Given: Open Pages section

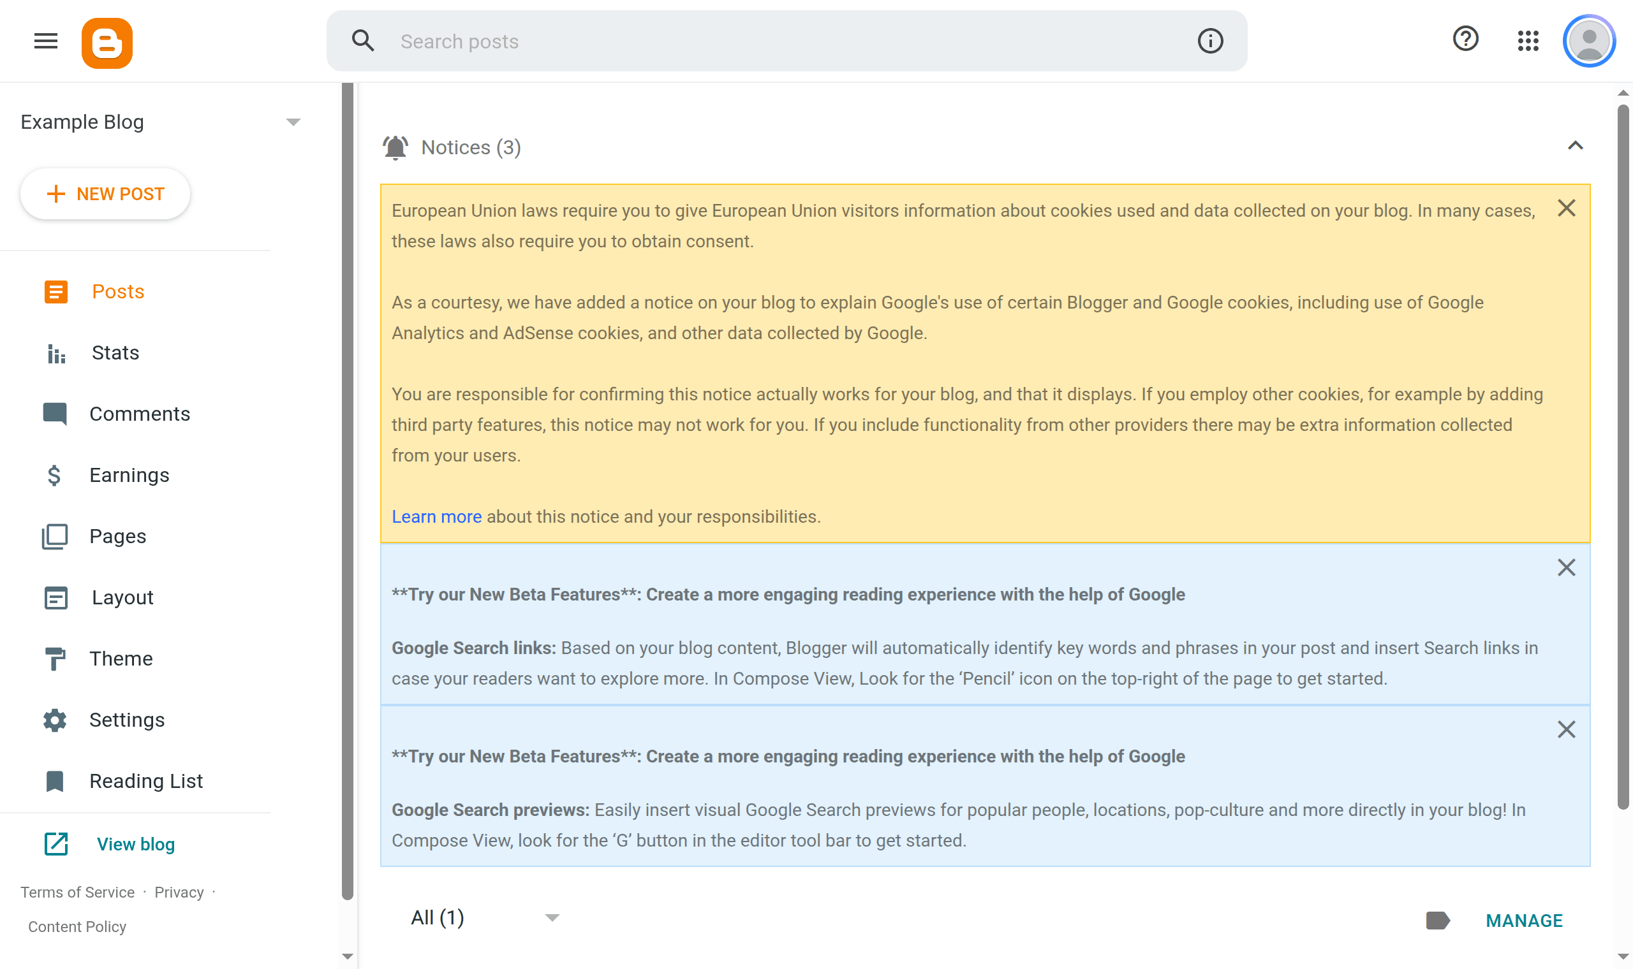Looking at the screenshot, I should [x=117, y=537].
